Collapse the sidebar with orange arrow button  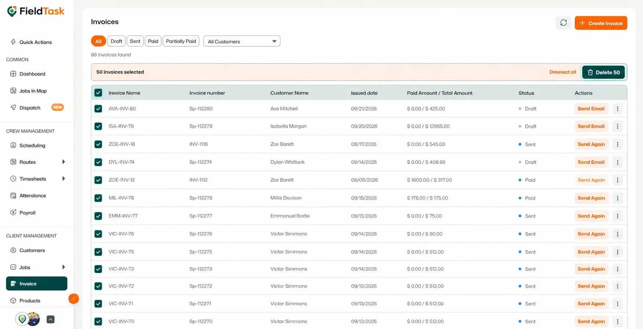click(x=73, y=299)
